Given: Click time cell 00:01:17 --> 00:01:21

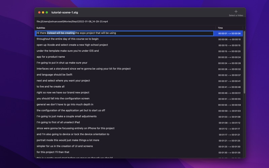Looking at the screenshot, I should (x=229, y=135).
